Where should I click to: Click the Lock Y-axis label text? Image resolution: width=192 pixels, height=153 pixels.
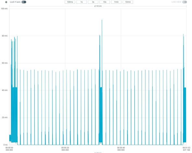(15, 2)
